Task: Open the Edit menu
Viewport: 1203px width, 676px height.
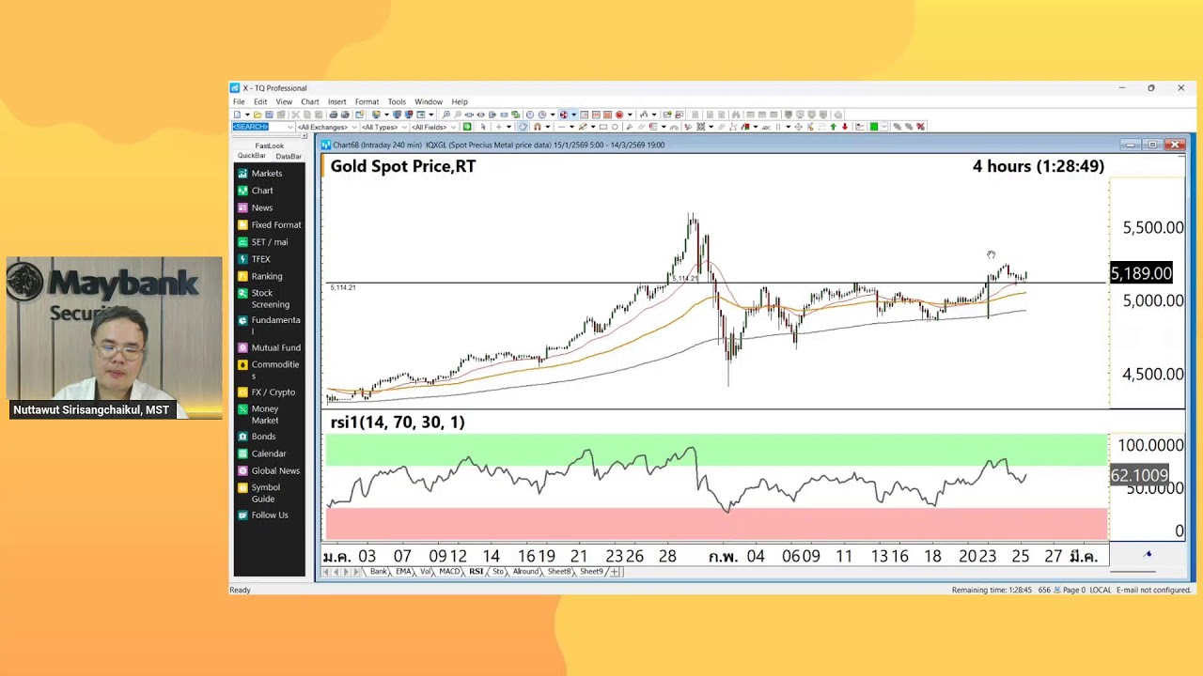Action: [x=260, y=101]
